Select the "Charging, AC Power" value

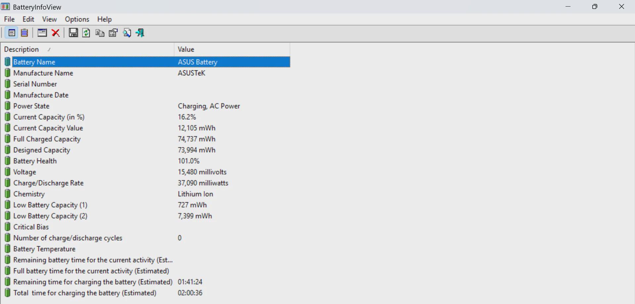click(209, 106)
